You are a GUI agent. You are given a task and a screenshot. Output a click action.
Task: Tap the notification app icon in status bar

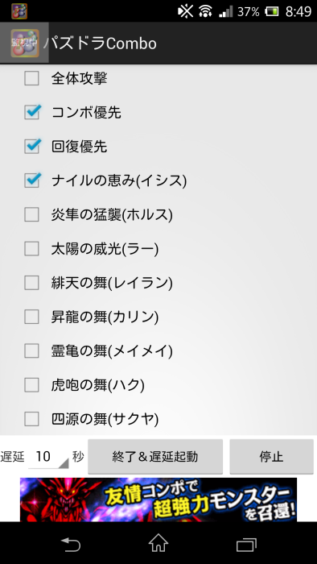[x=19, y=11]
